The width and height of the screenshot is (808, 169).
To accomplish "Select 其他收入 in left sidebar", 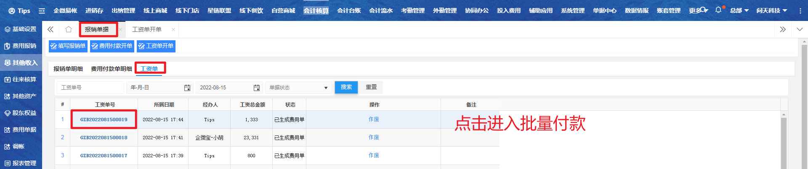I will click(x=21, y=63).
